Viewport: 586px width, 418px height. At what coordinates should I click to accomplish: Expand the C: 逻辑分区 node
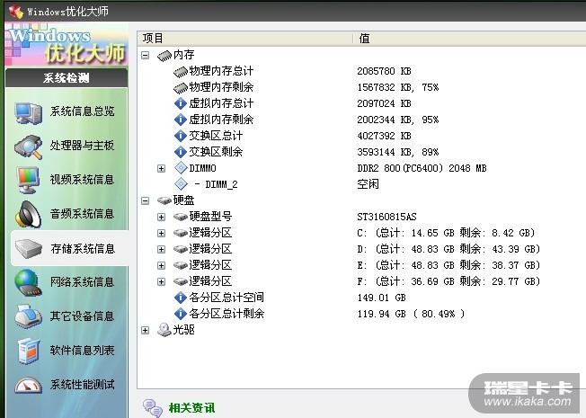pyautogui.click(x=161, y=234)
